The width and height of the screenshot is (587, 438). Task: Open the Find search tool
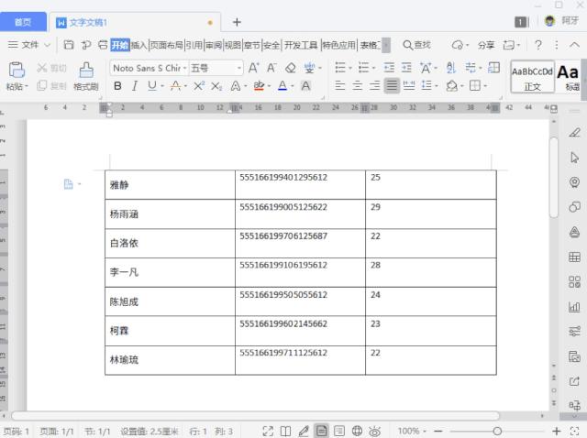(x=416, y=45)
